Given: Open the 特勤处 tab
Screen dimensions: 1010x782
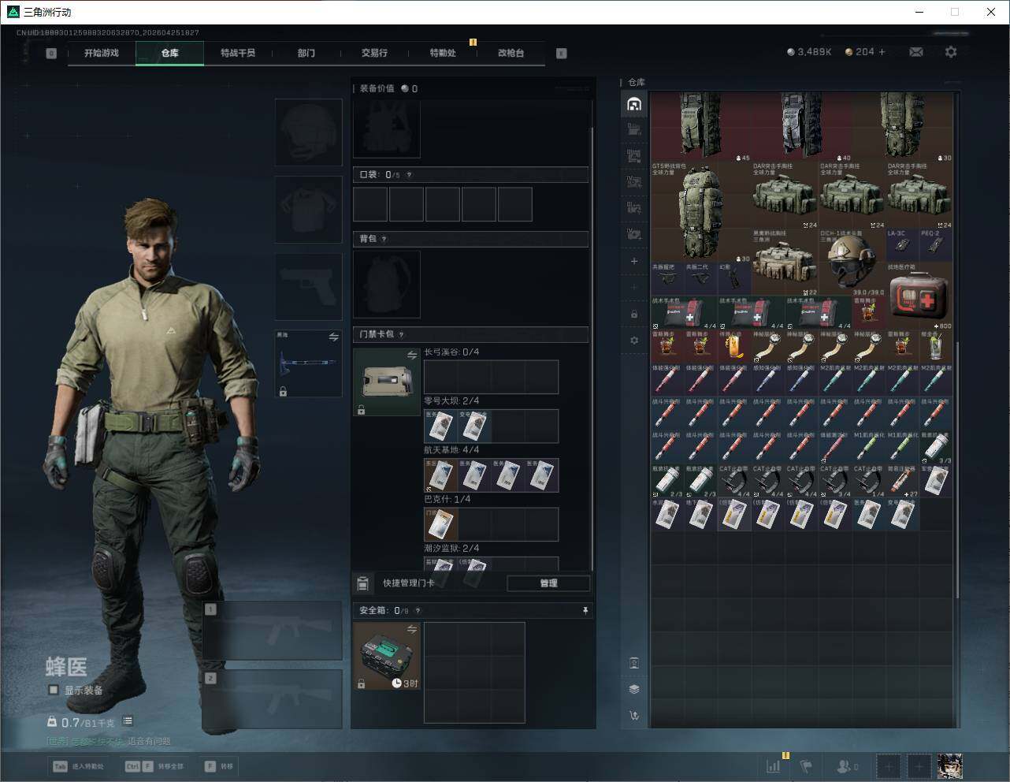Looking at the screenshot, I should click(443, 53).
